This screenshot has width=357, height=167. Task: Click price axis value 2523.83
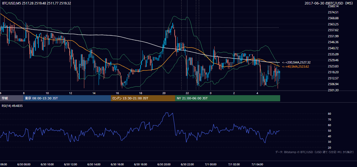tap(333, 66)
